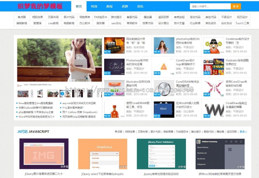Open the seo优化 category

coord(116,23)
